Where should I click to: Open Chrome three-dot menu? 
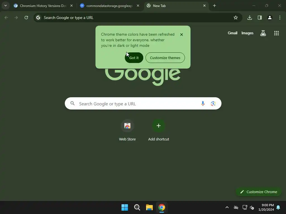point(280,18)
